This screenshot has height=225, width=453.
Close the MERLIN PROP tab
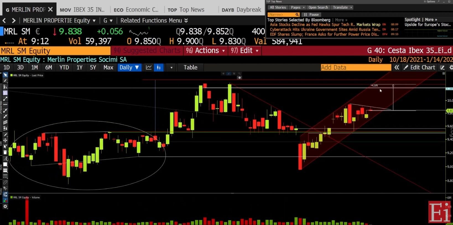(50, 9)
